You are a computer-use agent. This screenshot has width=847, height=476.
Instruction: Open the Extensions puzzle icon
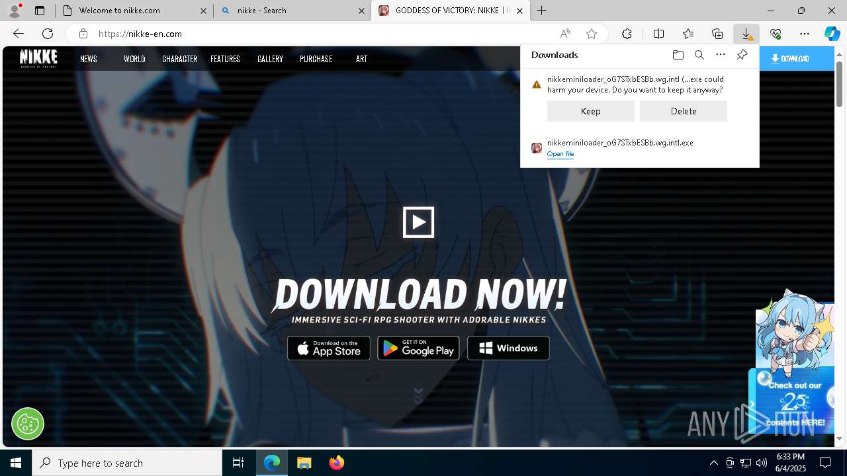point(627,34)
